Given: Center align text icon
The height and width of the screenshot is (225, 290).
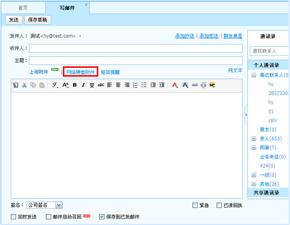Looking at the screenshot, I should (x=118, y=85).
